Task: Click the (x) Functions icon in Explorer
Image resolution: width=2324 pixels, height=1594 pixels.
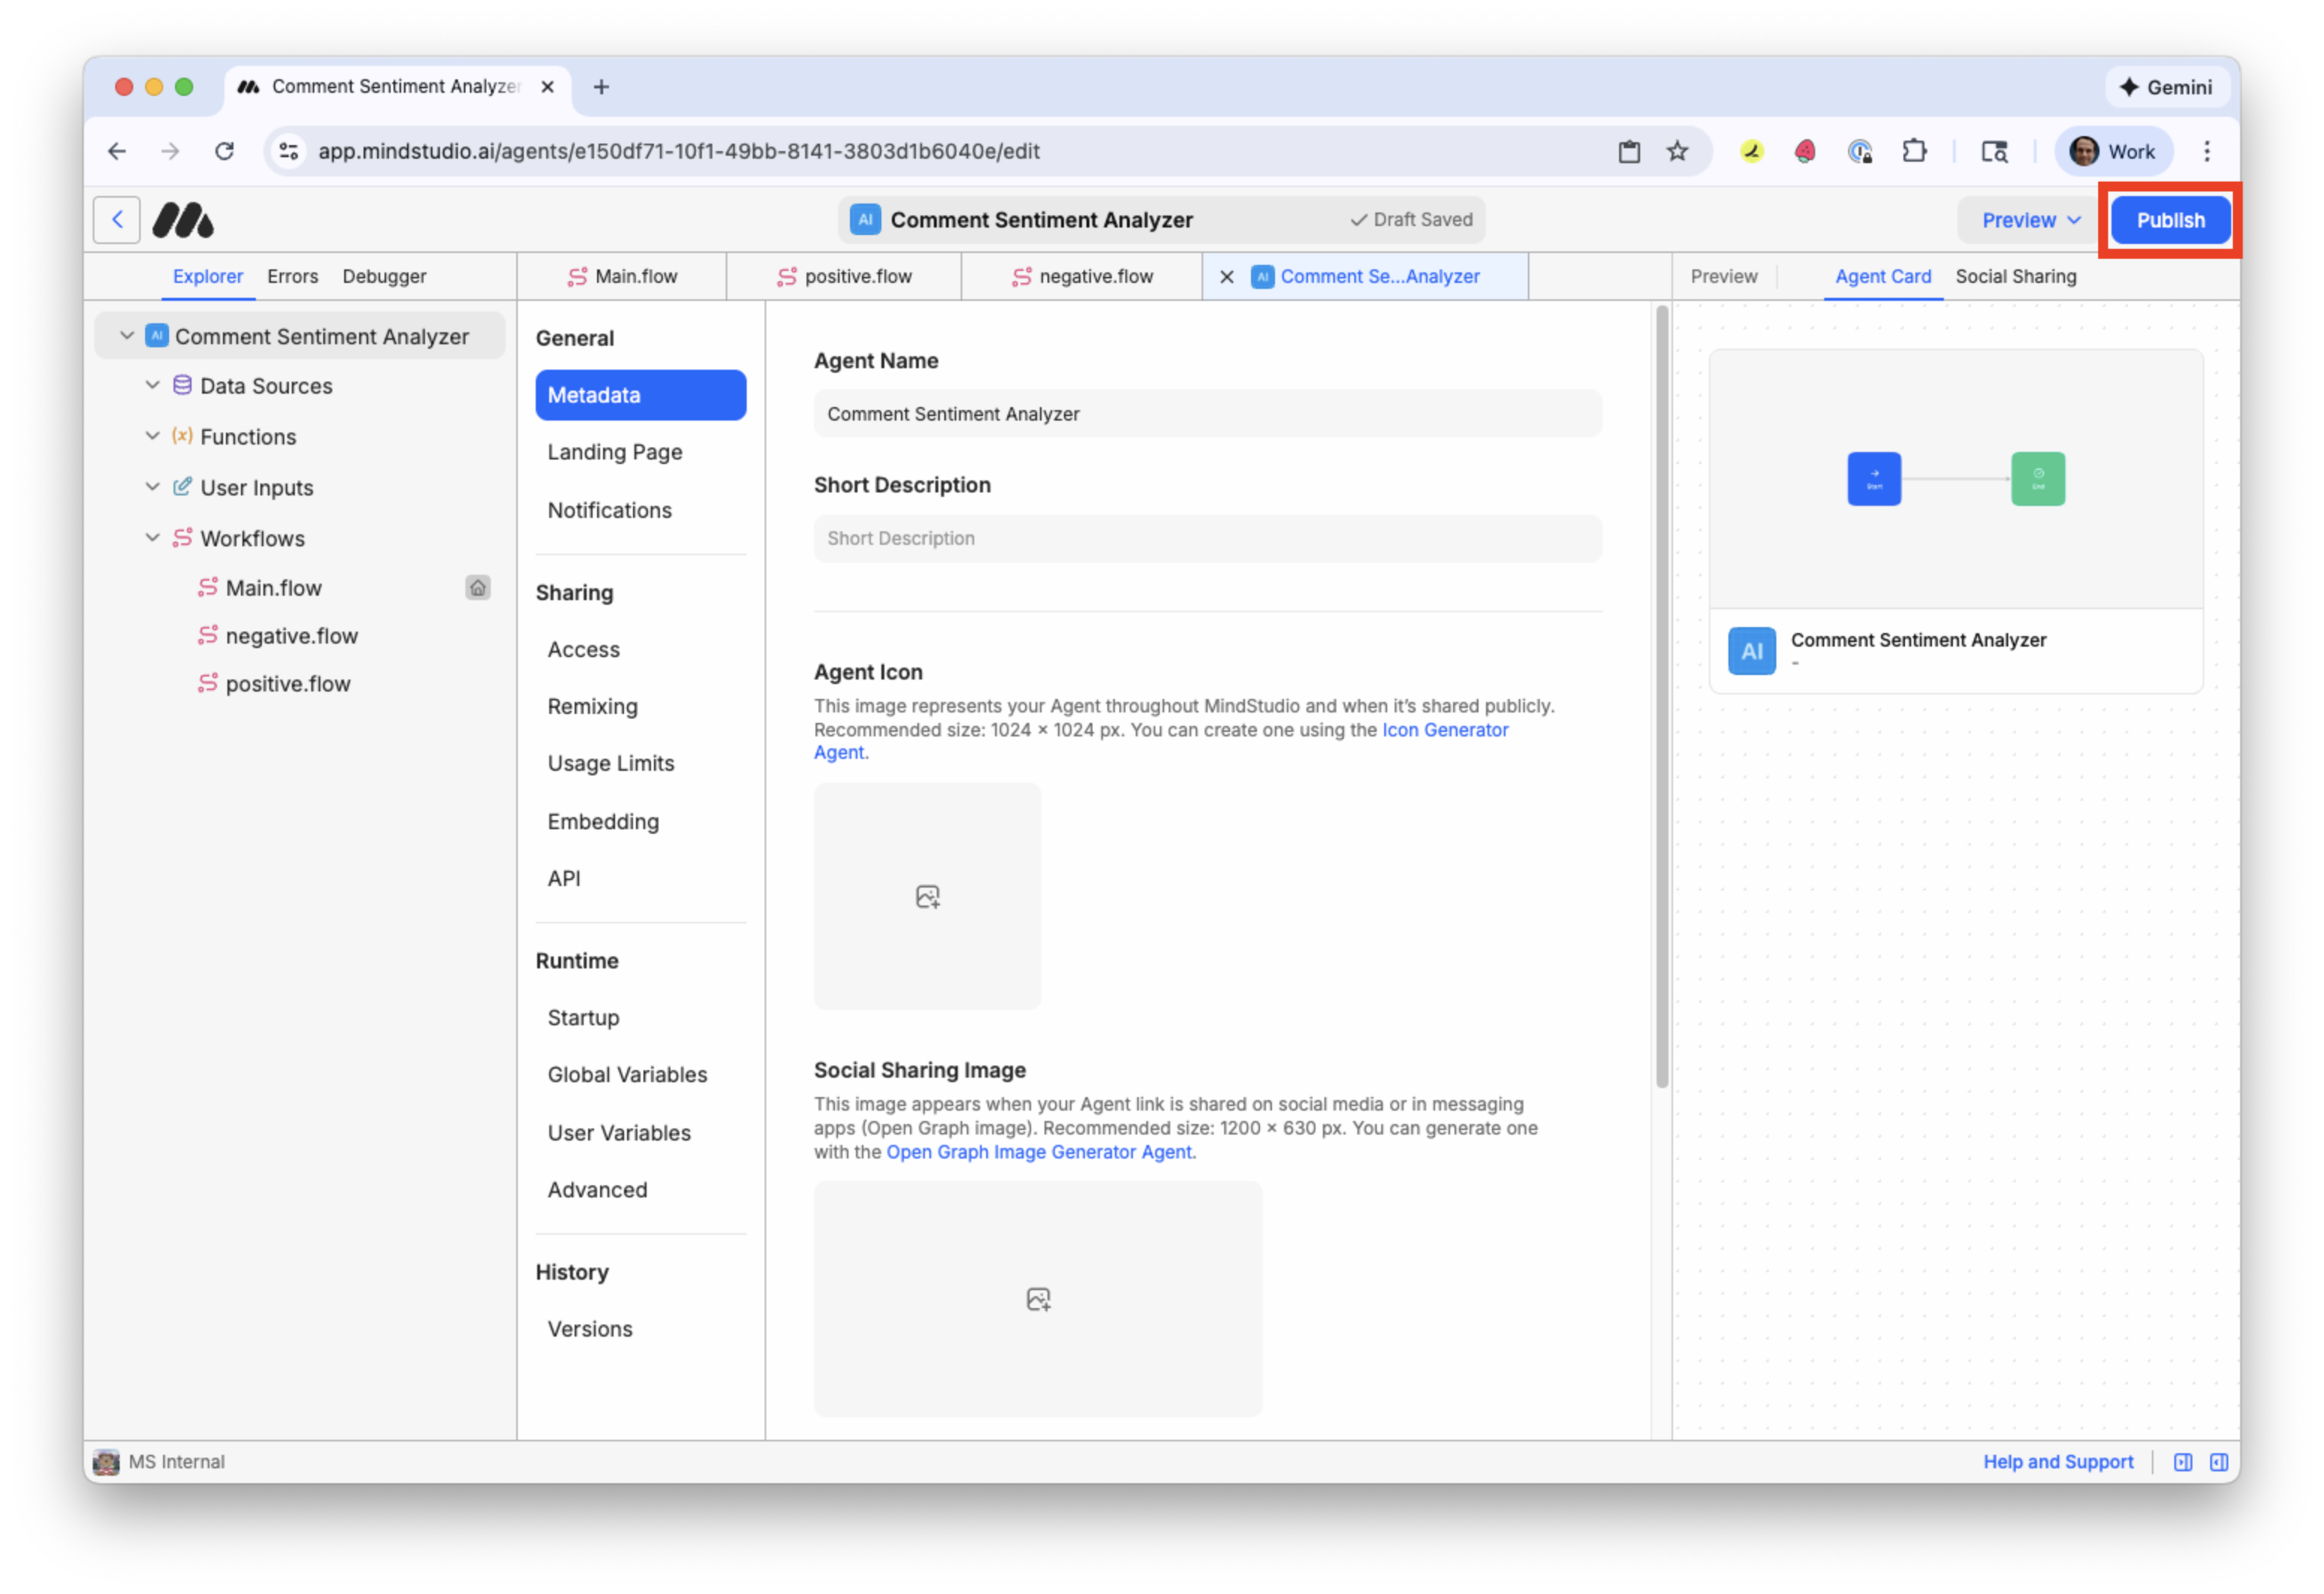Action: (x=182, y=436)
